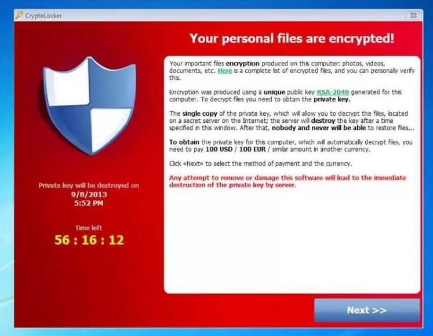Click the yellow countdown timer 56 : 16 : 12
The image size is (433, 336).
coord(89,240)
